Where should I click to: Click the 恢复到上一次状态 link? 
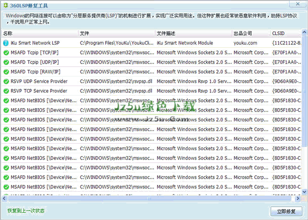click(26, 211)
